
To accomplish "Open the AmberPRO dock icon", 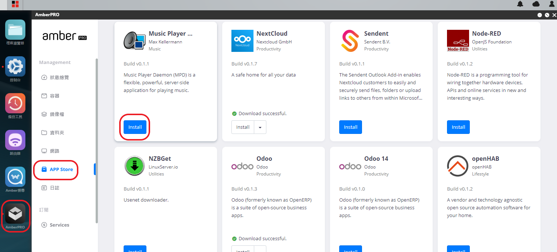I will tap(15, 214).
